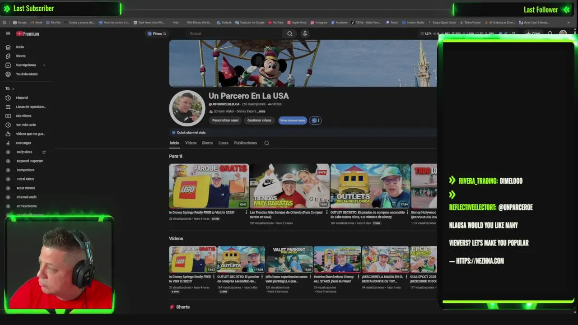The image size is (578, 325).
Task: Open Valet Parking video thumbnail
Action: 289,259
